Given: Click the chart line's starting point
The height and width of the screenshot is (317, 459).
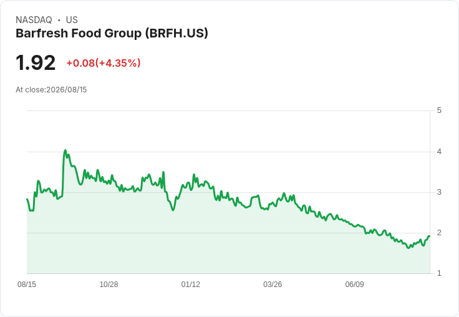Looking at the screenshot, I should (27, 199).
